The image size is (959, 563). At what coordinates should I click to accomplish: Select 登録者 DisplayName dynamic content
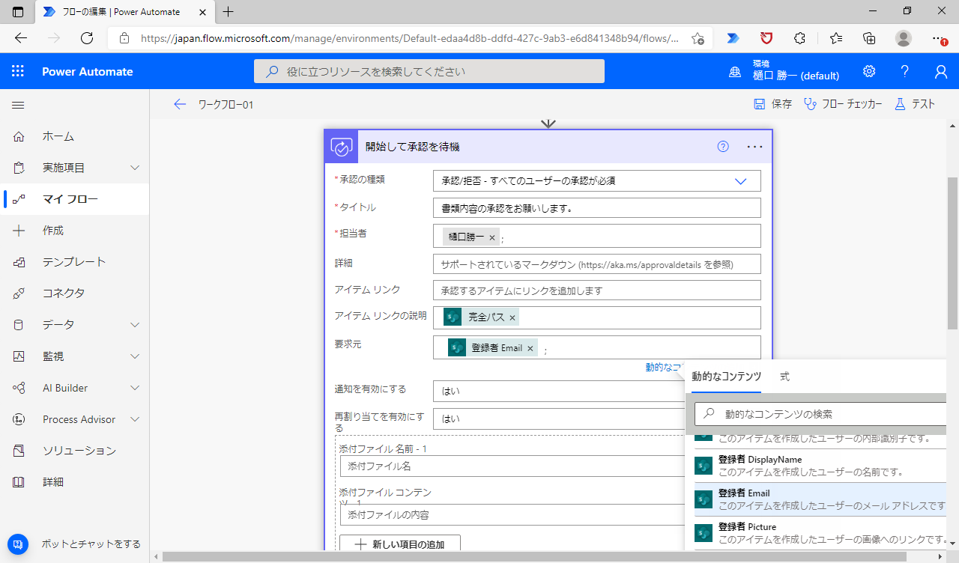tap(820, 466)
